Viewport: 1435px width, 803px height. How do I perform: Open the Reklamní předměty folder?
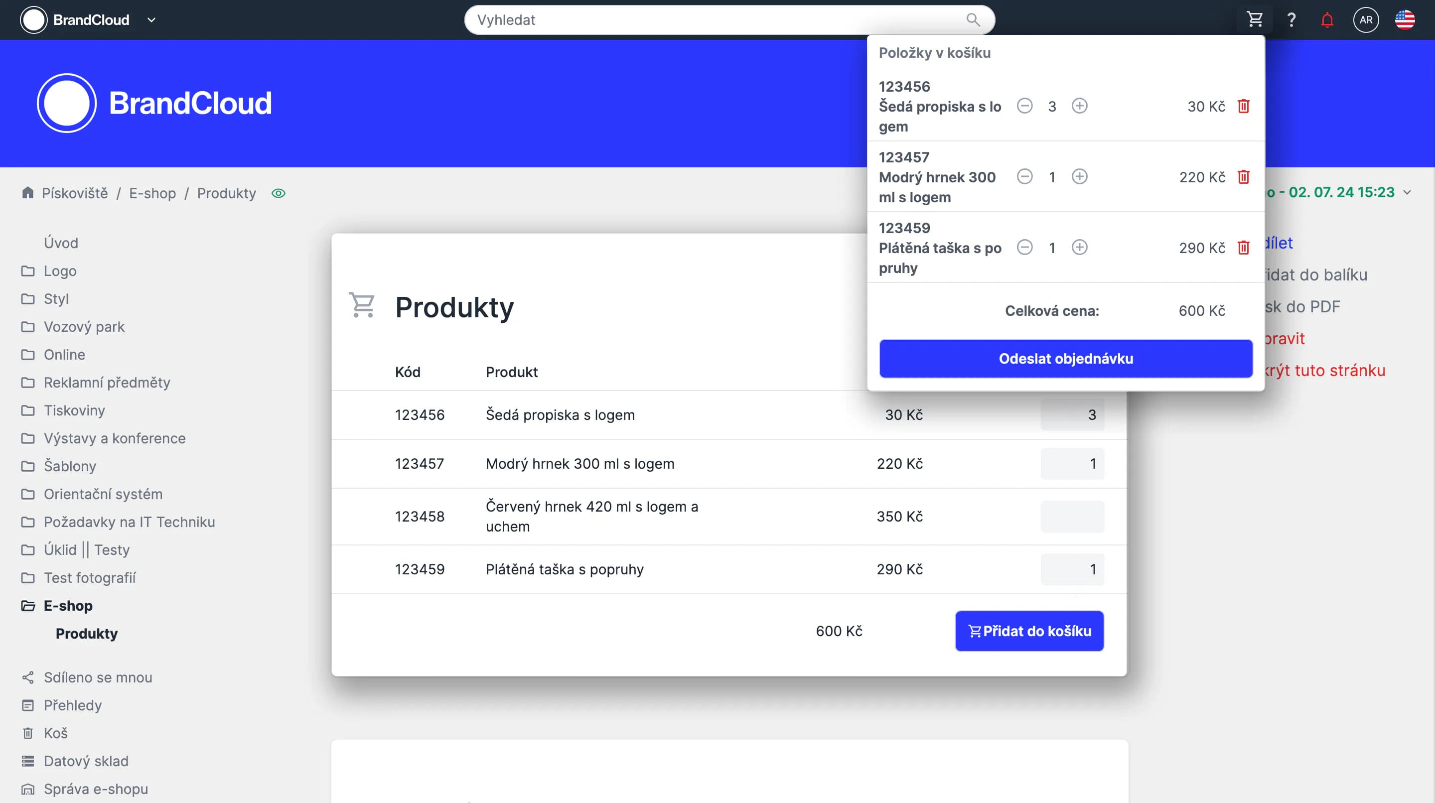107,382
